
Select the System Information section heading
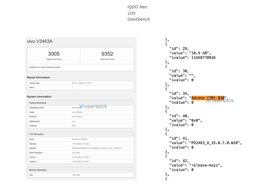pyautogui.click(x=39, y=97)
